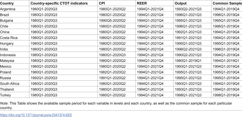
Task: Select India's Output cell 1996Q2-2021Q3
Action: pyautogui.click(x=188, y=49)
